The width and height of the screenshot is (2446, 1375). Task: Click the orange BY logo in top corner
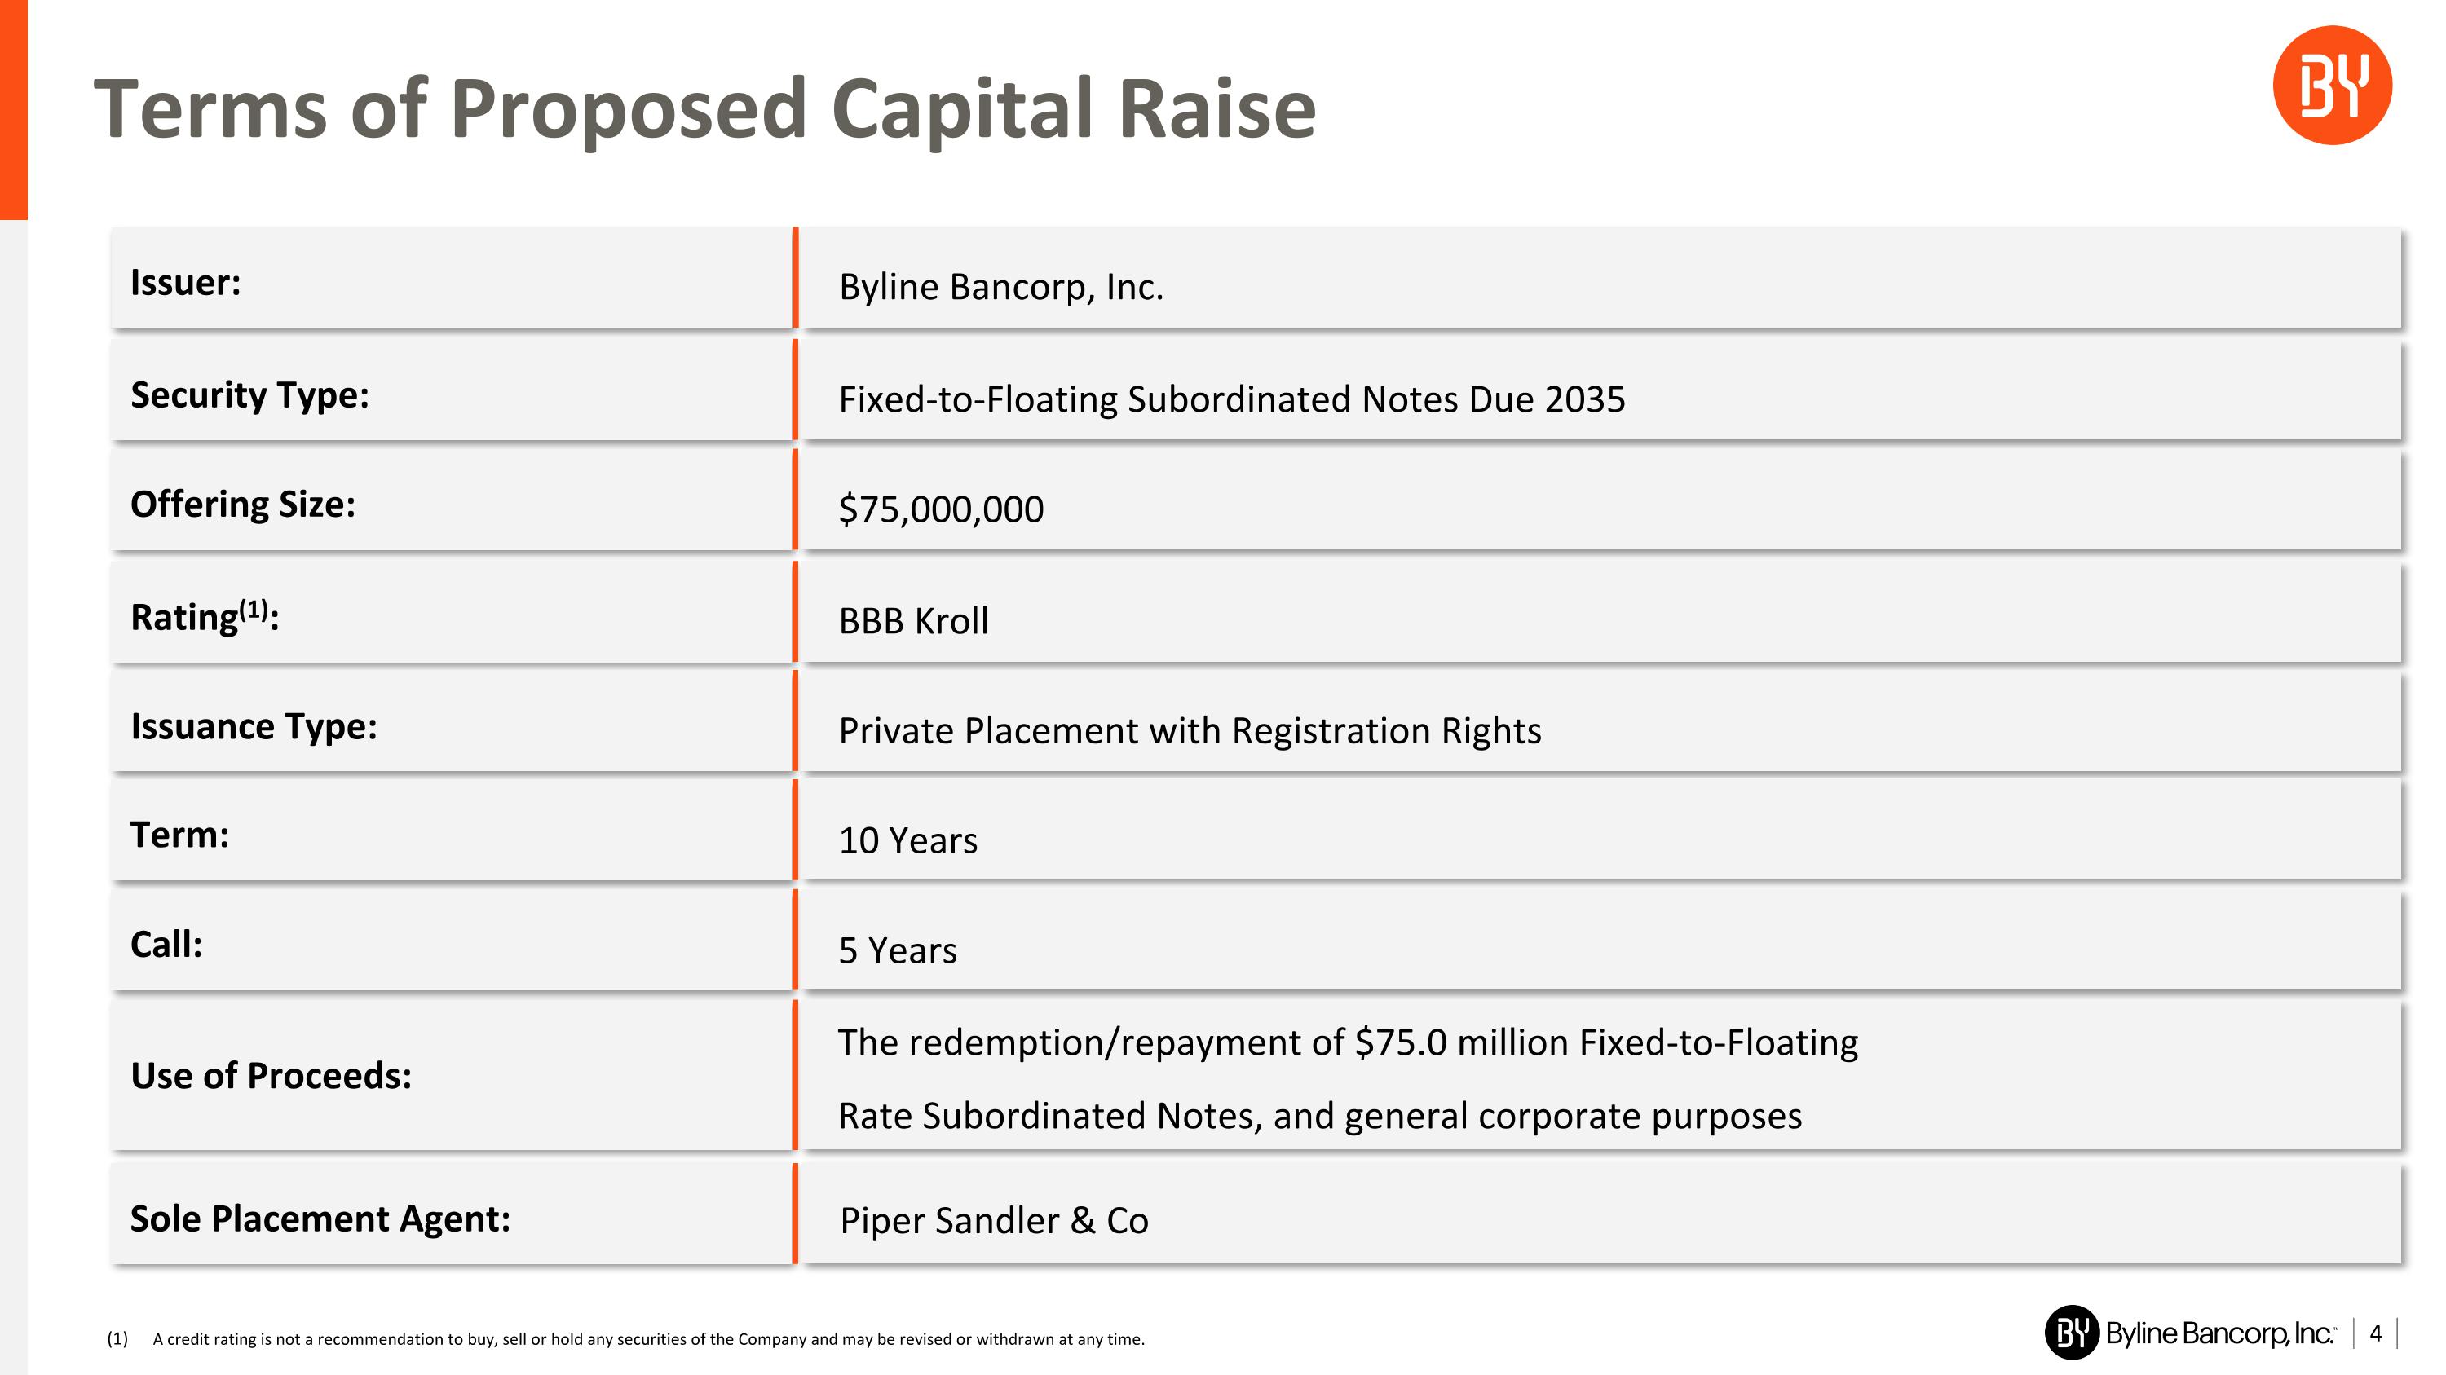point(2331,86)
